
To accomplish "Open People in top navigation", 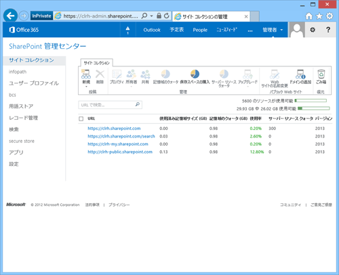I will [x=200, y=30].
